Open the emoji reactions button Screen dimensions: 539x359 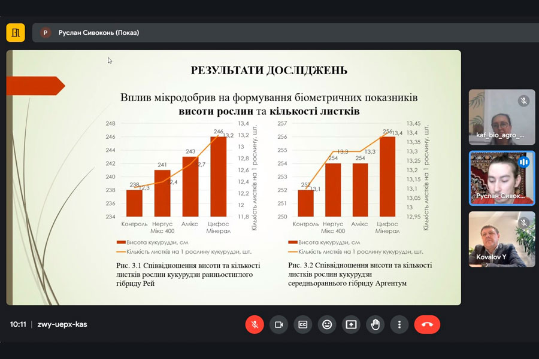(327, 324)
